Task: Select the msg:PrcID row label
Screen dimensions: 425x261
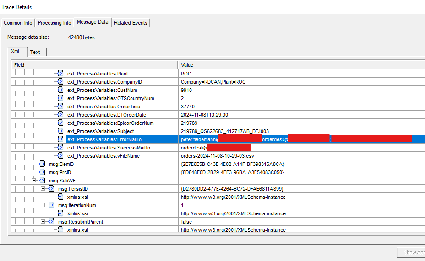Action: [x=60, y=172]
